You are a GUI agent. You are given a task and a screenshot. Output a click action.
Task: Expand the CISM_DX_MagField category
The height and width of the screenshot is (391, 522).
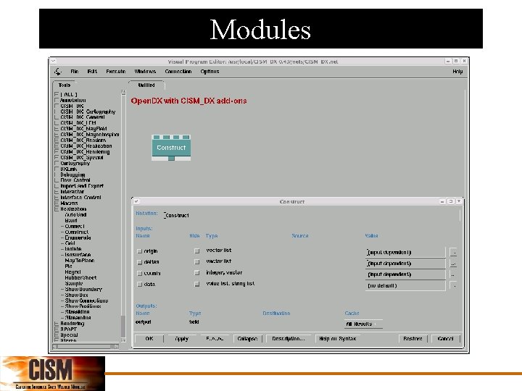click(57, 129)
